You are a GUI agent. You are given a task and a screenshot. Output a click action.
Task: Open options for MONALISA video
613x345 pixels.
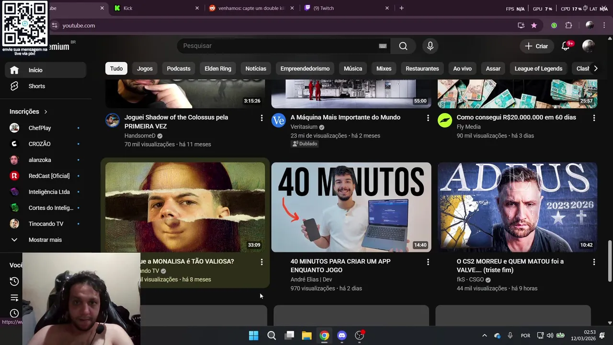click(261, 262)
